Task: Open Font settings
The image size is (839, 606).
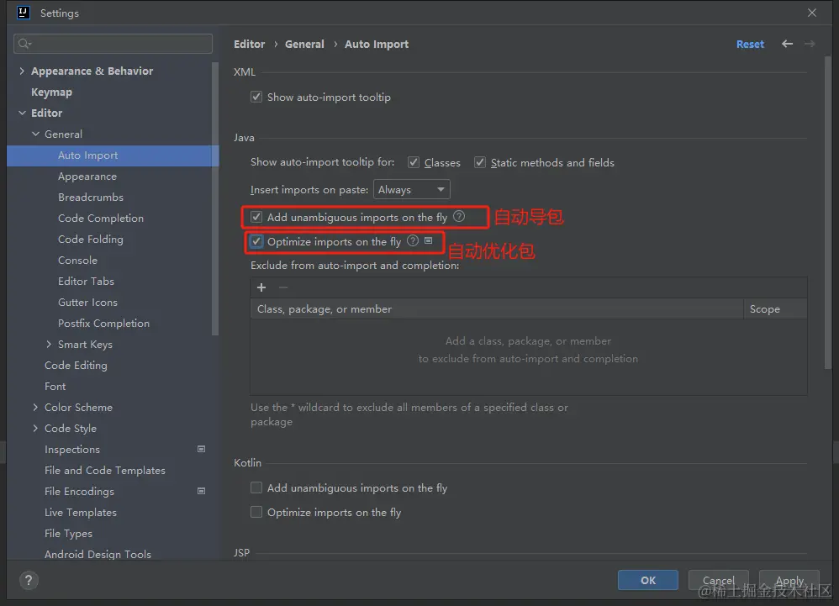Action: point(55,386)
